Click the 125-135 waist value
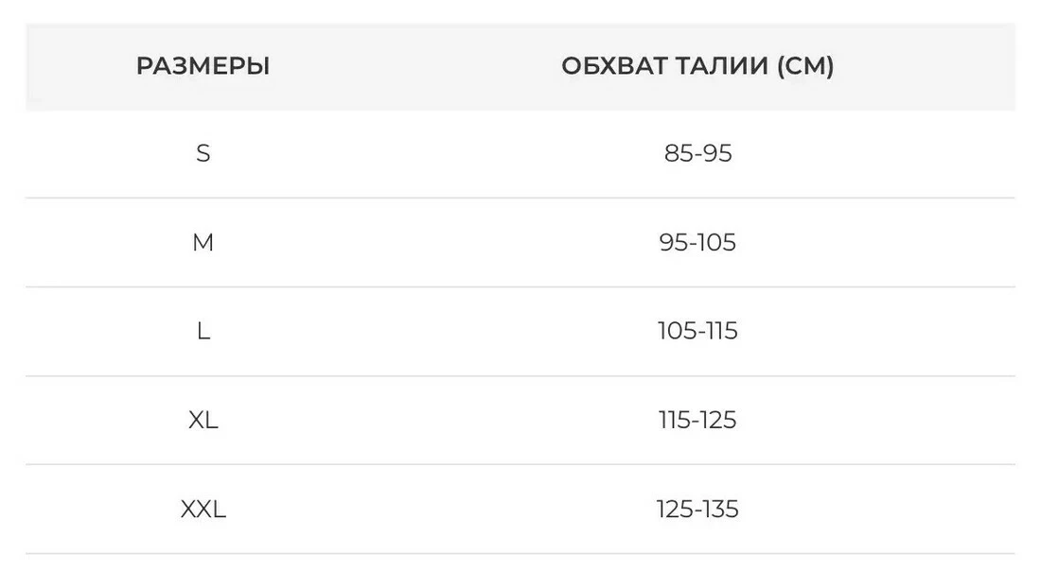This screenshot has height=588, width=1041. 697,510
